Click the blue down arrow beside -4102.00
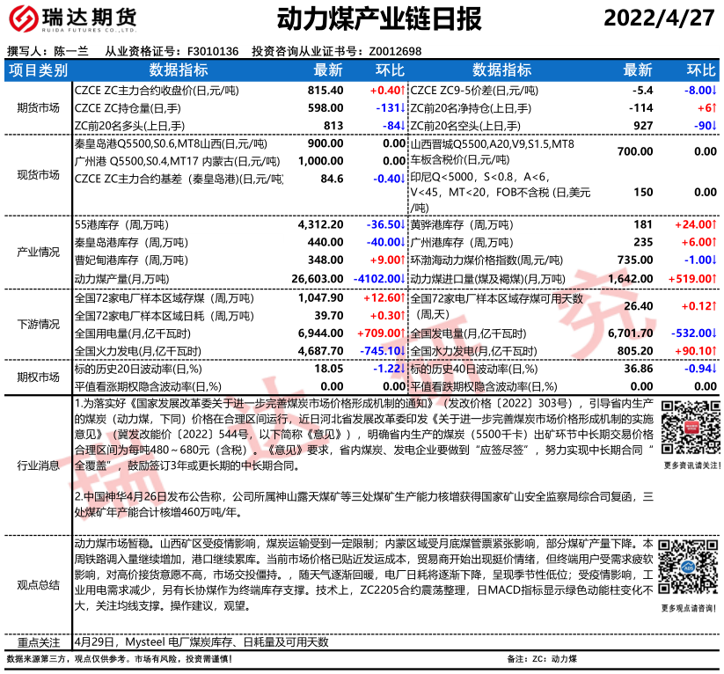724x674 pixels. (x=403, y=279)
